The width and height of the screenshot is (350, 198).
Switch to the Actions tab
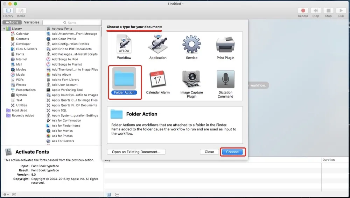click(12, 22)
